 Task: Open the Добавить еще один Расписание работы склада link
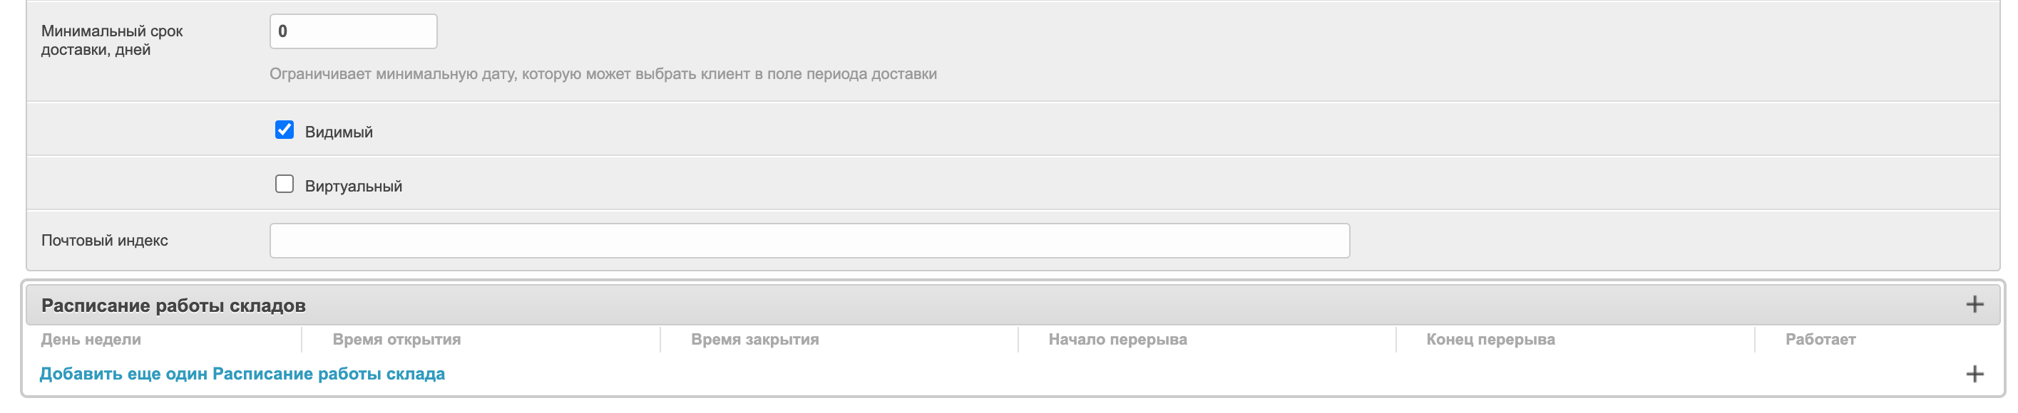click(242, 374)
